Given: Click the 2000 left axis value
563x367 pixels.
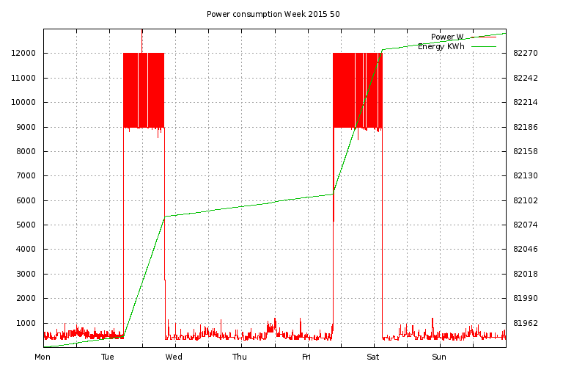Looking at the screenshot, I should pyautogui.click(x=26, y=298).
